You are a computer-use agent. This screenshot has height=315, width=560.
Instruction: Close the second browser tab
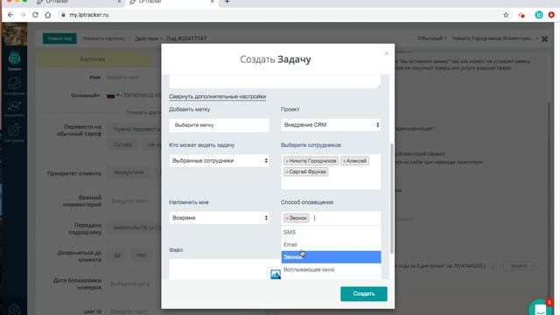coord(212,2)
